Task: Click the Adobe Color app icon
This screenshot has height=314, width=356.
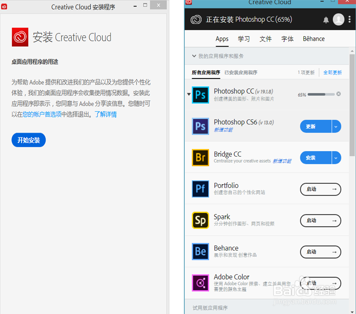Action: 200,283
